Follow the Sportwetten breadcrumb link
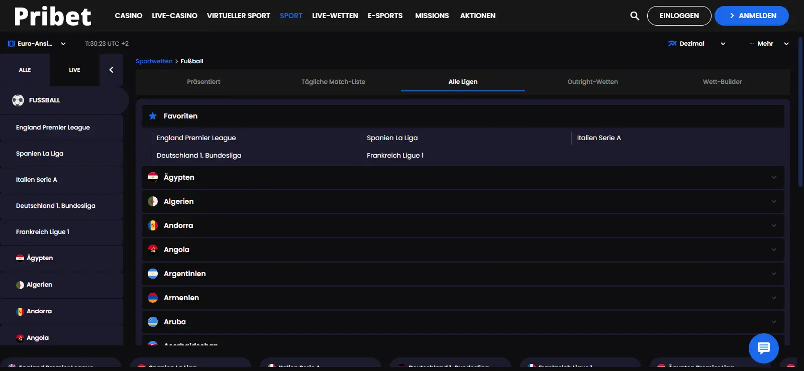Screen dimensions: 804x371 154,61
